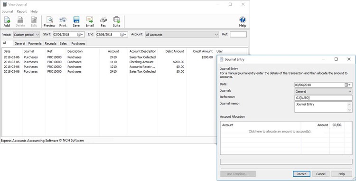Open the Journal menu
The height and width of the screenshot is (181, 356).
[8, 11]
